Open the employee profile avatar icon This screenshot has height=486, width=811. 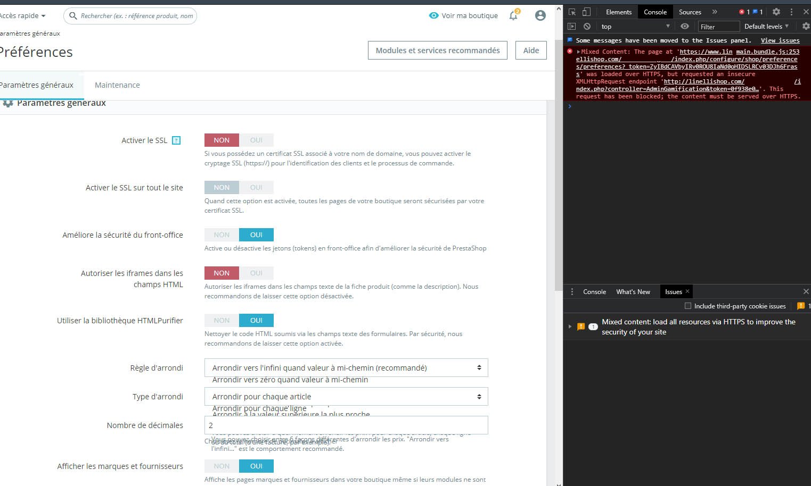coord(540,15)
